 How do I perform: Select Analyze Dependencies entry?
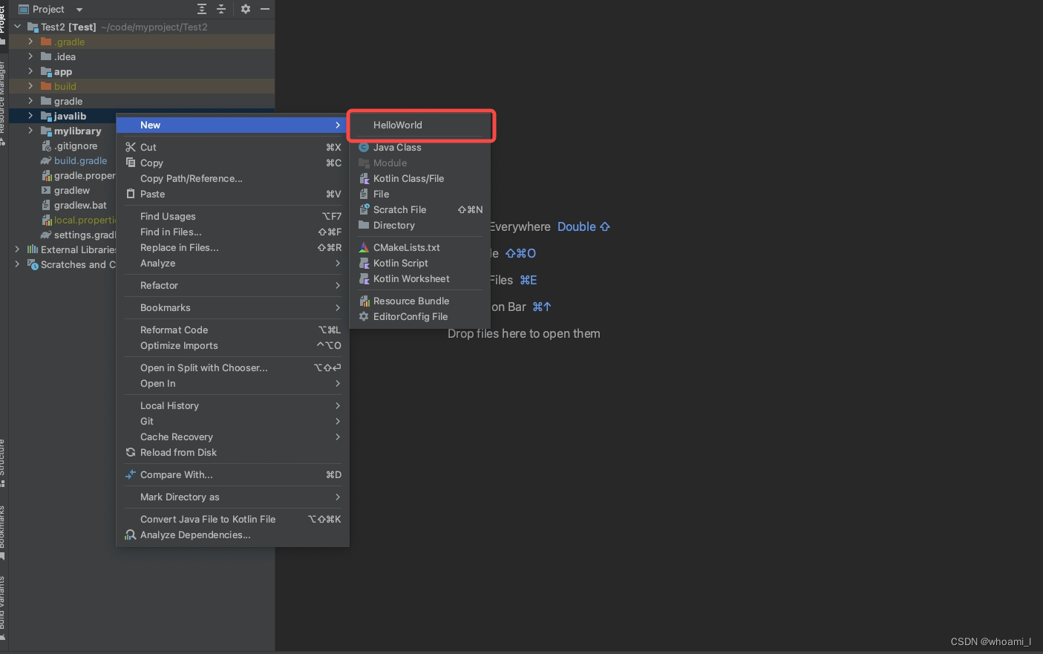pos(233,534)
